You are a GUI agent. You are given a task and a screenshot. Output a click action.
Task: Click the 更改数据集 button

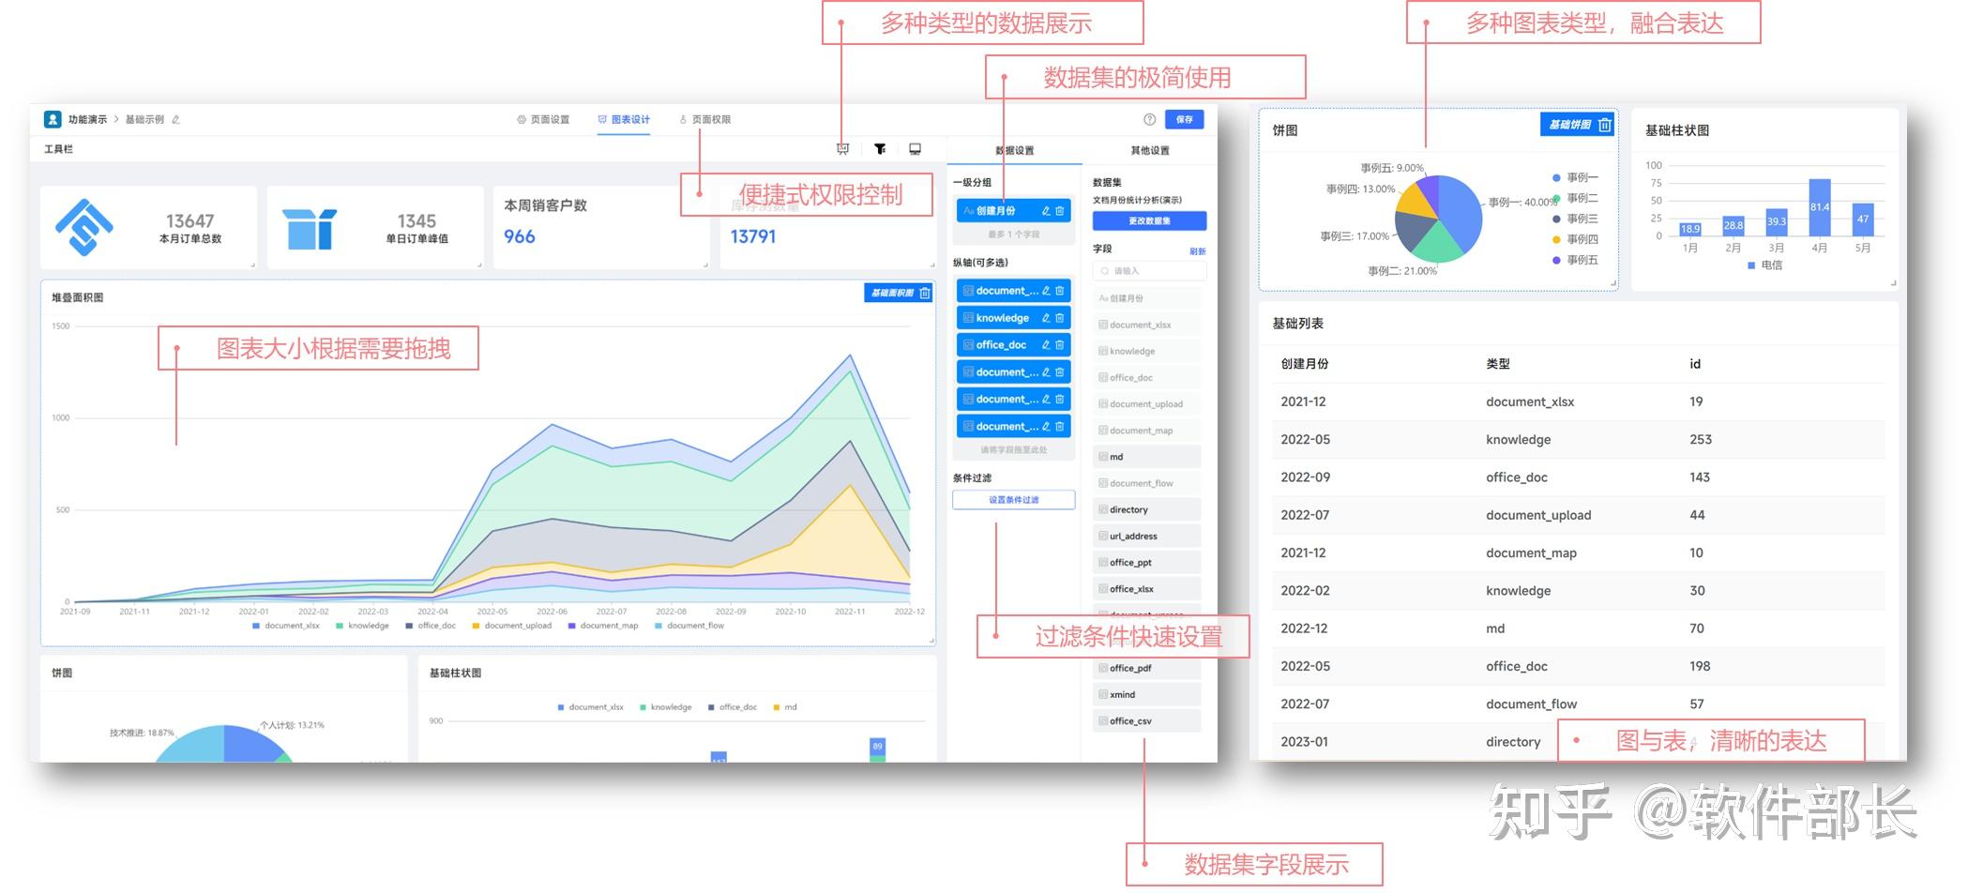1148,220
